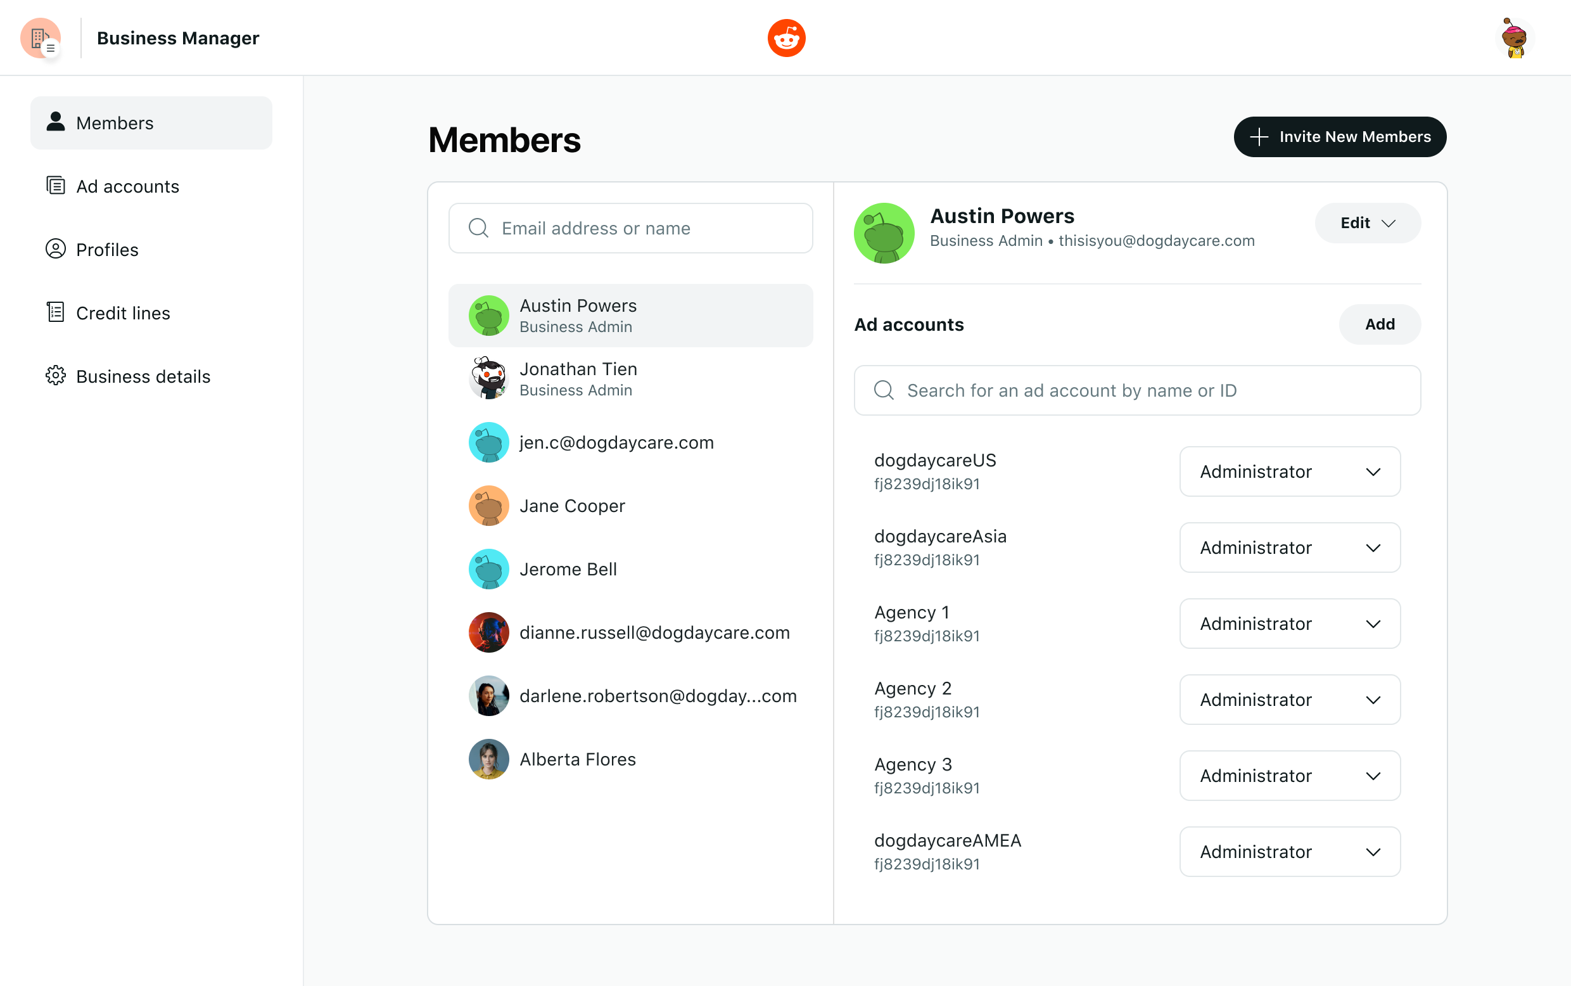Click the dogdaycareUS account name
The height and width of the screenshot is (986, 1571).
pos(935,461)
